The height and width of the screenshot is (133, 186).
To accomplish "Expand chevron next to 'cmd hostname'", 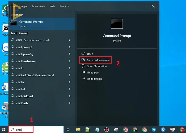I will pos(70,61).
